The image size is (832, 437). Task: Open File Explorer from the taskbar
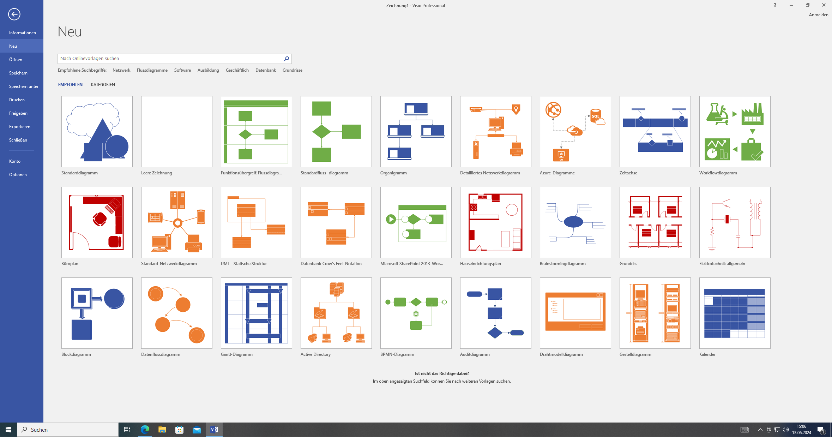tap(162, 430)
